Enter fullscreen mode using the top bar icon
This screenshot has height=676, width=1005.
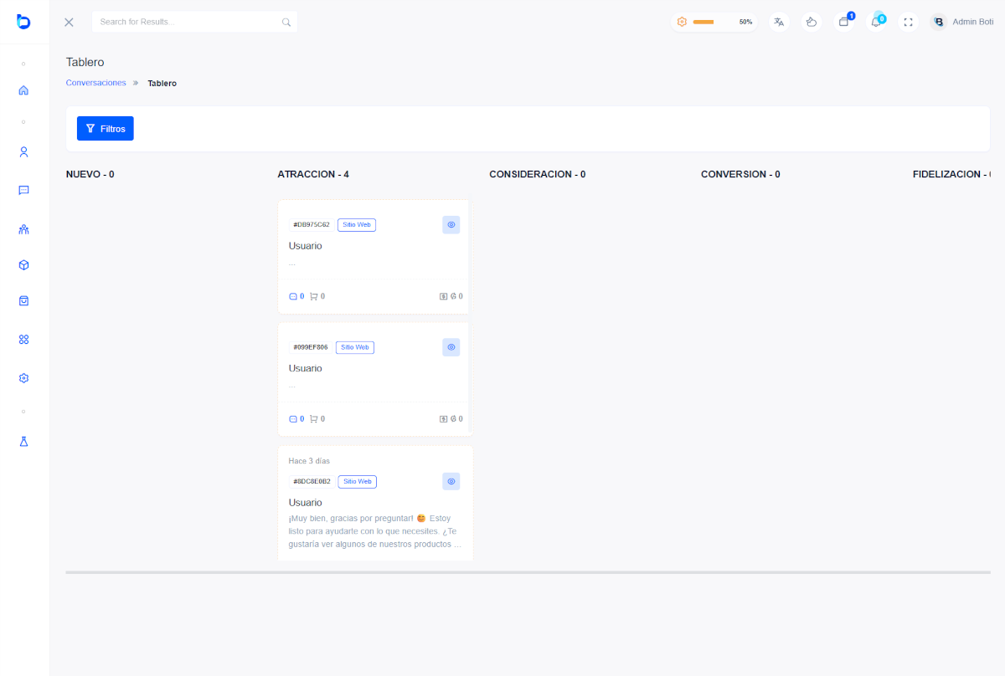click(908, 22)
